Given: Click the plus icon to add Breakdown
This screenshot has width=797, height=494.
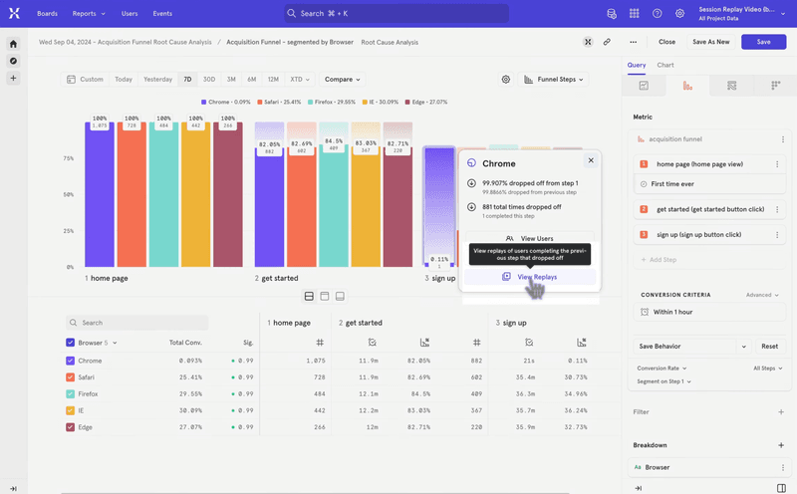Looking at the screenshot, I should coord(780,445).
